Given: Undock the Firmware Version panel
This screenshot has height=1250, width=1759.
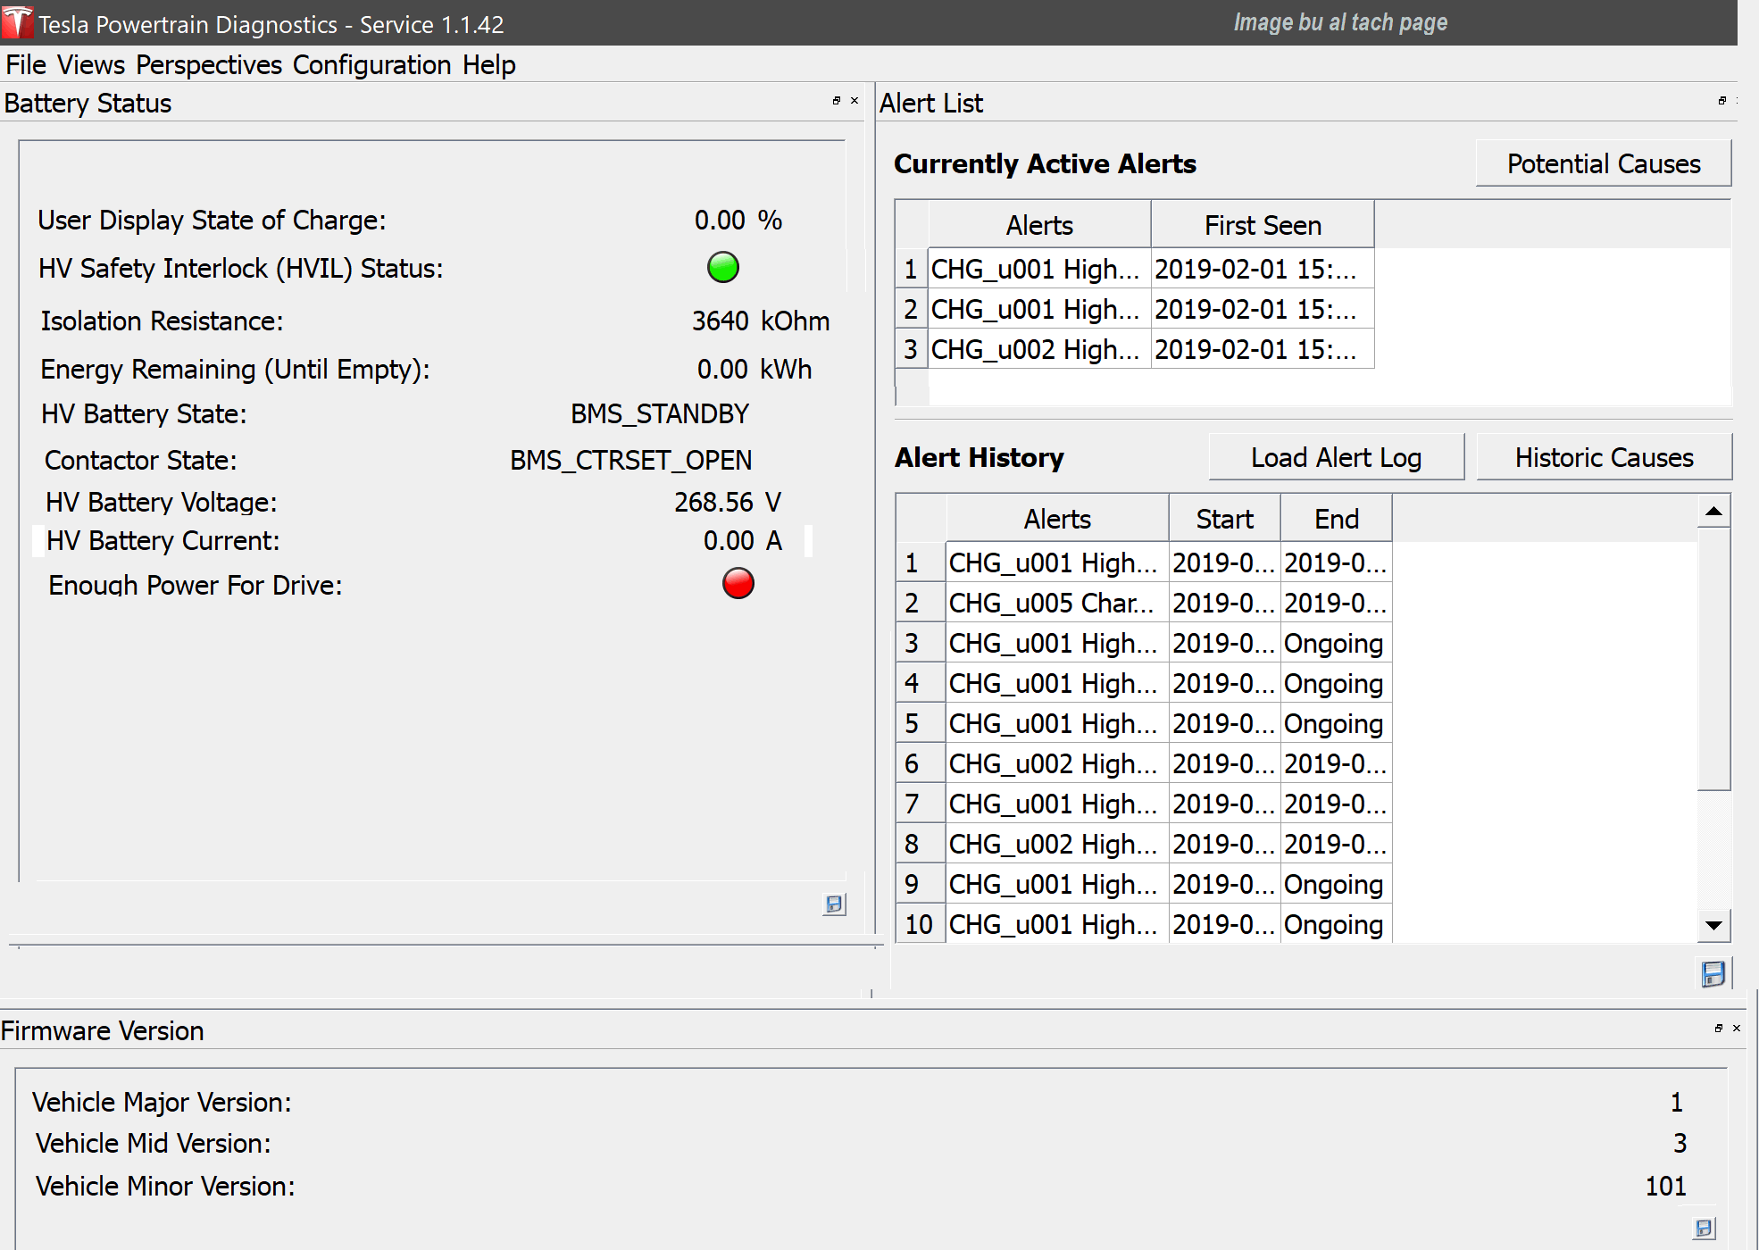Looking at the screenshot, I should [x=1719, y=1029].
